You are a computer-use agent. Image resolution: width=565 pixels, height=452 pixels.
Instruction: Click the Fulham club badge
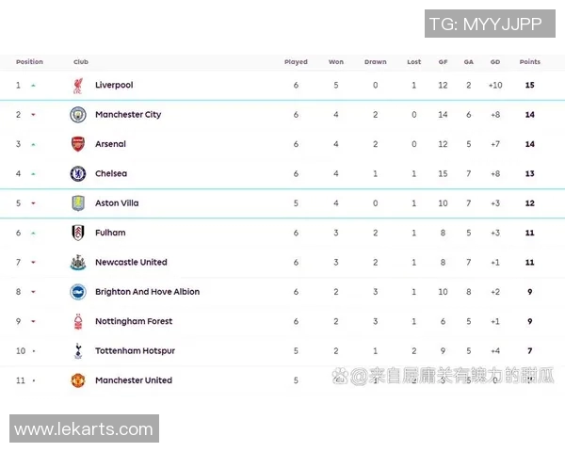[x=77, y=233]
